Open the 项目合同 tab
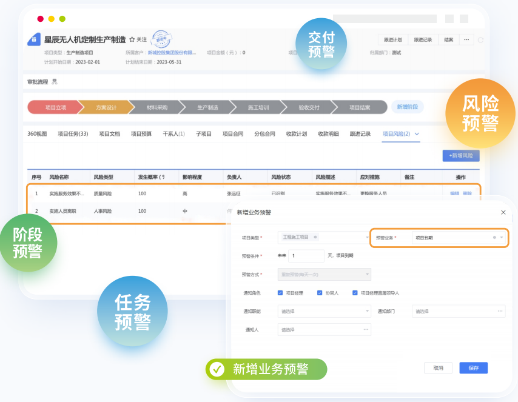Image resolution: width=518 pixels, height=402 pixels. [x=233, y=134]
